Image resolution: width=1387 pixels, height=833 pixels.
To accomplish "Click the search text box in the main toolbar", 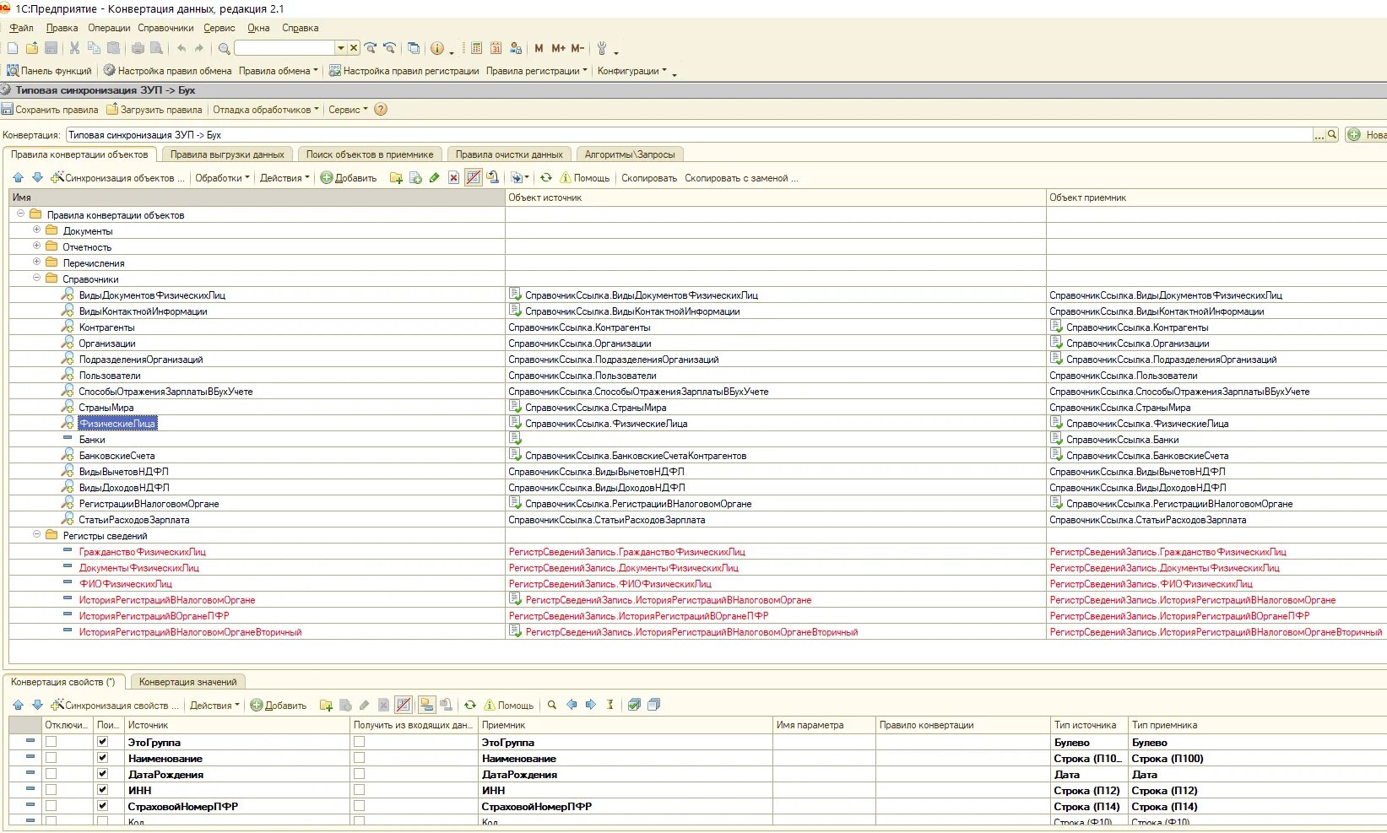I will coord(284,48).
